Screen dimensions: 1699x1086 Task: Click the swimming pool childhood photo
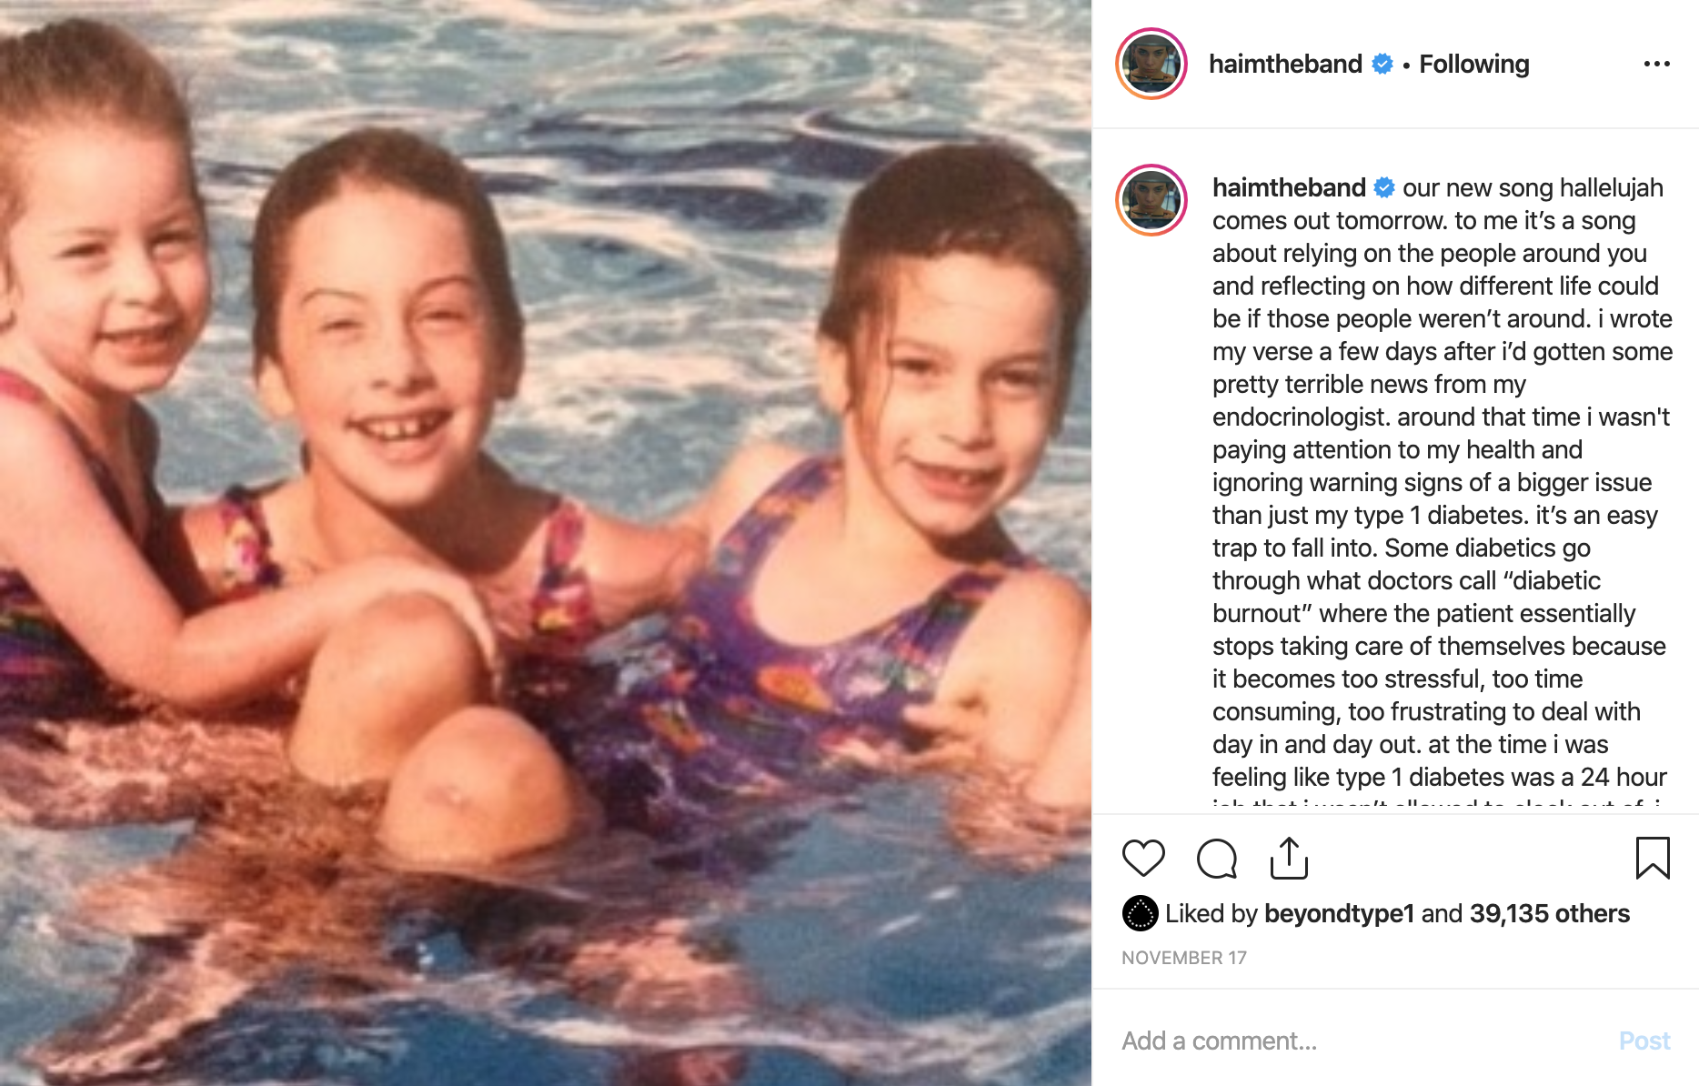(546, 543)
